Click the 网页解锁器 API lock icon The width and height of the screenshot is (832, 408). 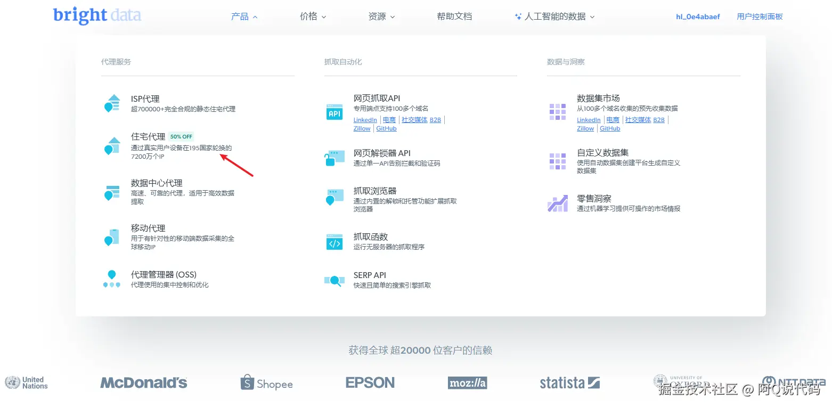pos(335,158)
